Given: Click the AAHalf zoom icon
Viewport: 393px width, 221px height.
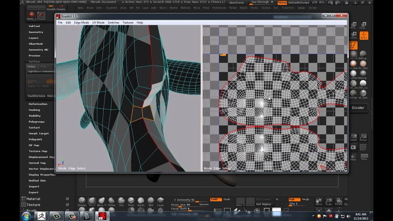Looking at the screenshot, I should coord(353,137).
